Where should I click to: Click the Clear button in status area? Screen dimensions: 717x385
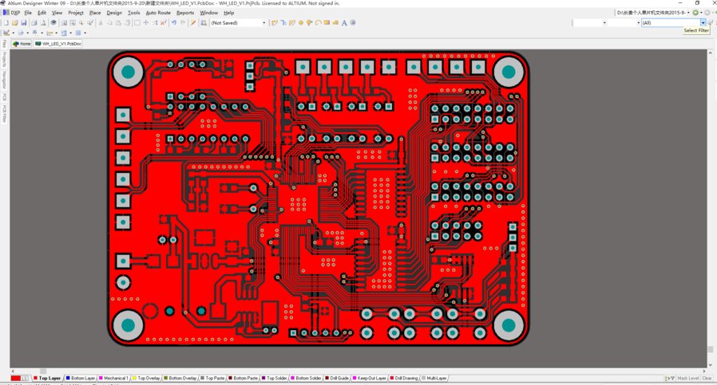(707, 378)
